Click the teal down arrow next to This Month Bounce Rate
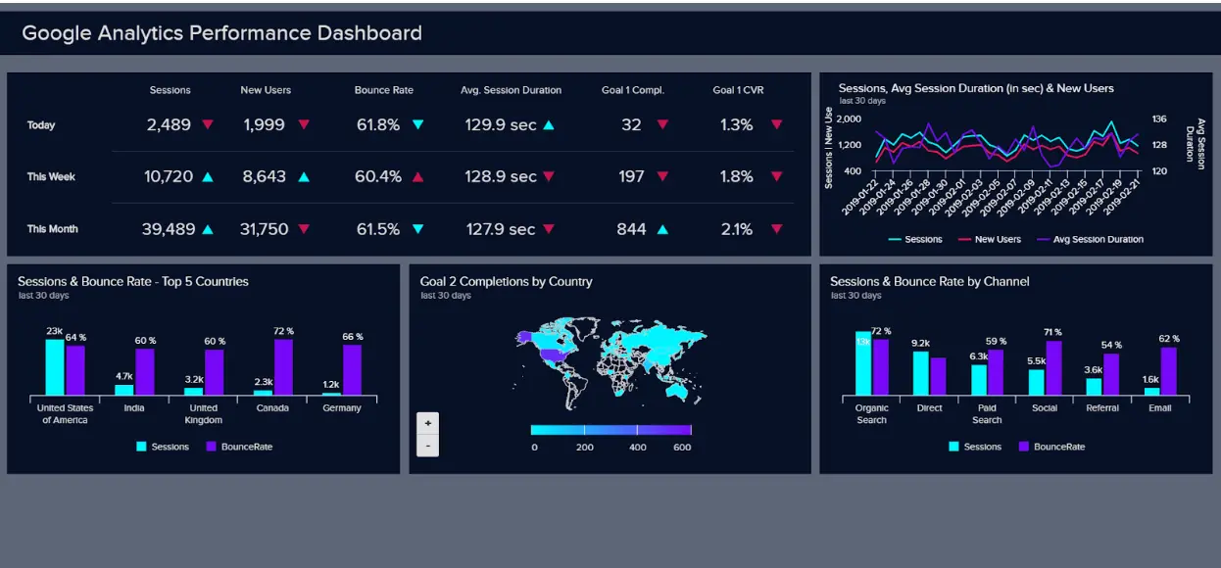The image size is (1221, 568). [x=416, y=228]
